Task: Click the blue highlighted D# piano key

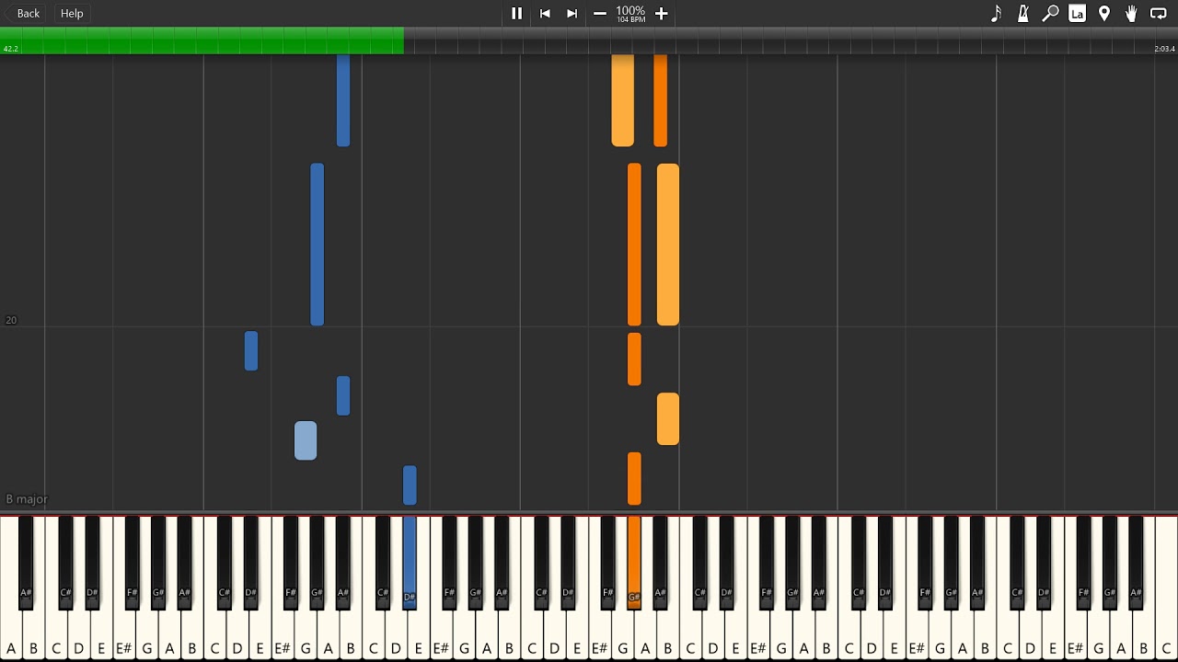Action: (x=410, y=561)
